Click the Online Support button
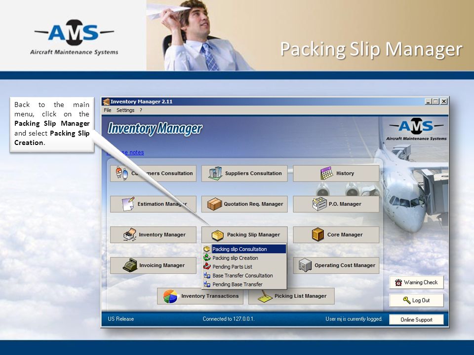The height and width of the screenshot is (355, 474). (416, 319)
